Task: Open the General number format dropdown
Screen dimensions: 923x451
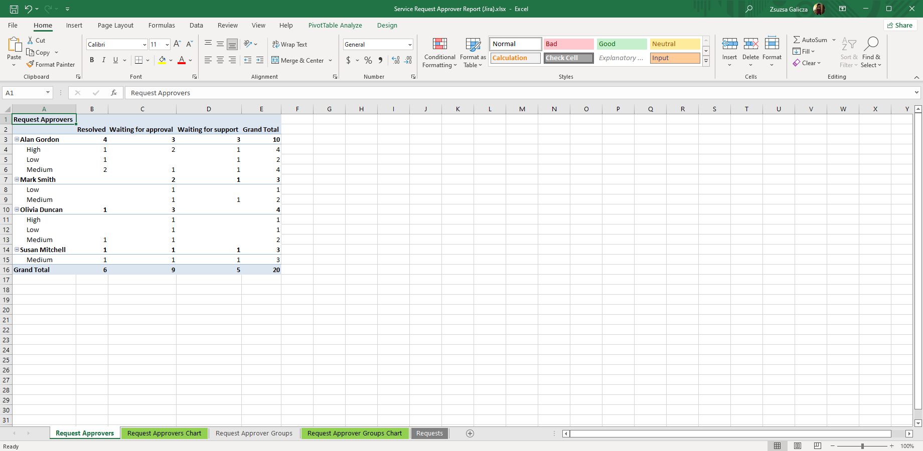Action: coord(410,45)
